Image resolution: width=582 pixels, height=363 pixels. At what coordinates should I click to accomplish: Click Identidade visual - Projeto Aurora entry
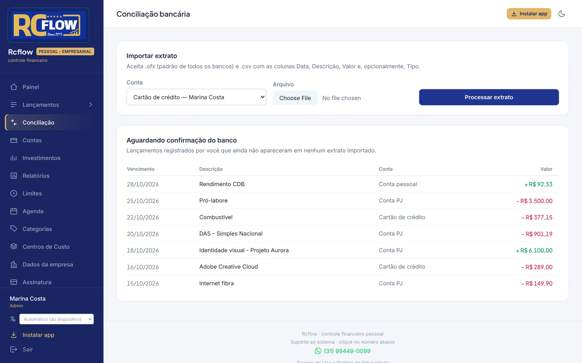tap(244, 250)
